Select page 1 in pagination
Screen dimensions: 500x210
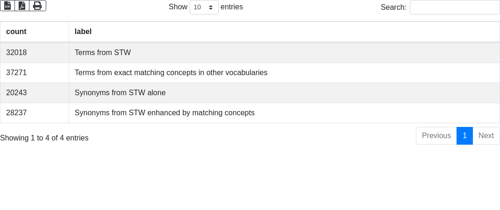(464, 136)
